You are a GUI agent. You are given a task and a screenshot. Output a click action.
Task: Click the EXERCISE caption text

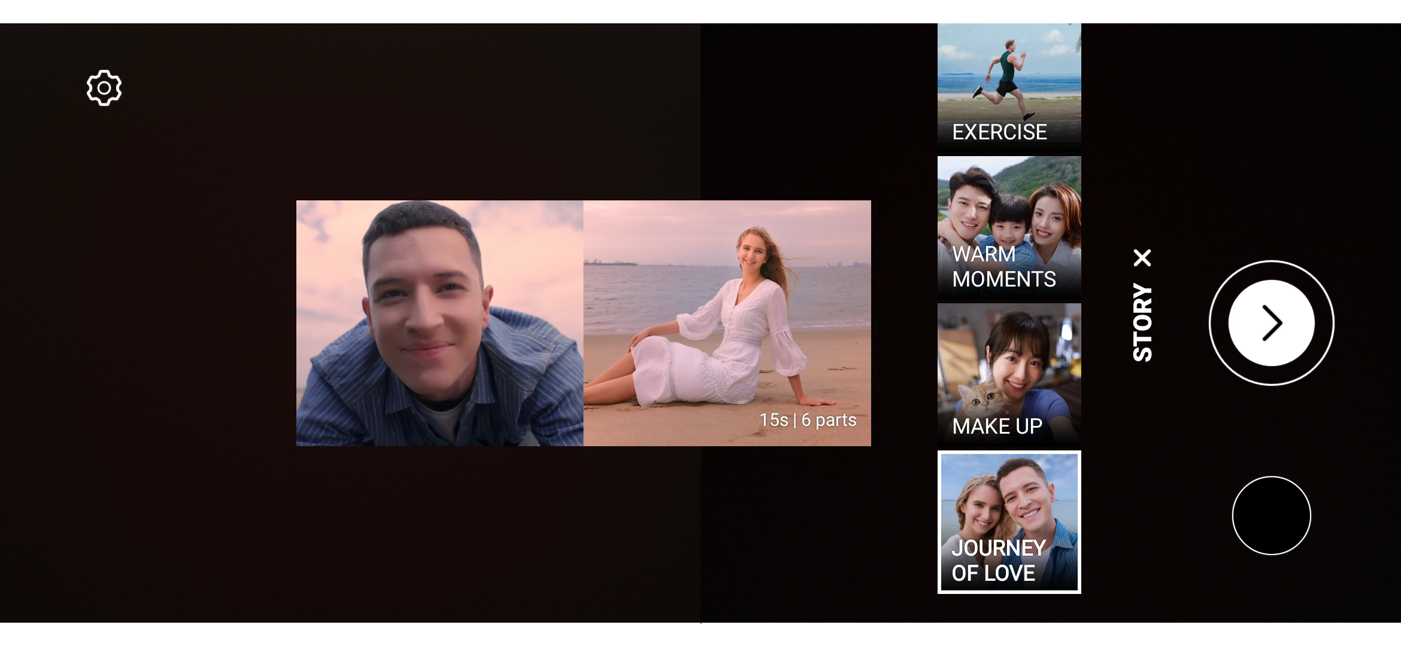999,132
